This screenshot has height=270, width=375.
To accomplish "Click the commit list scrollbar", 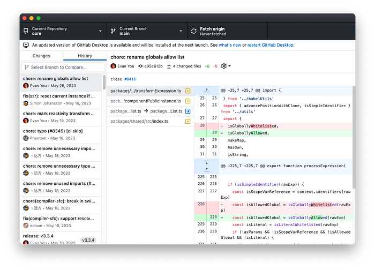I will point(104,82).
